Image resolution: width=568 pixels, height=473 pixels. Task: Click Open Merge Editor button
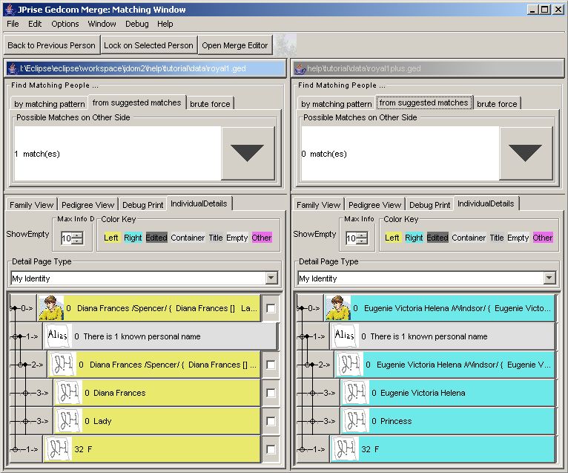point(234,45)
